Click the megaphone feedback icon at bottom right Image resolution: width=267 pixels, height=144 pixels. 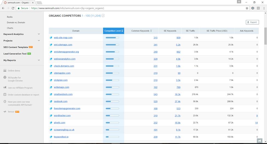[x=259, y=141]
